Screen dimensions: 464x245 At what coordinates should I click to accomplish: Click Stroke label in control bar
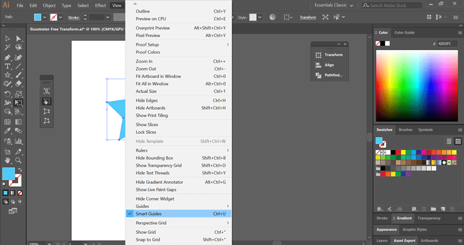[x=74, y=17]
